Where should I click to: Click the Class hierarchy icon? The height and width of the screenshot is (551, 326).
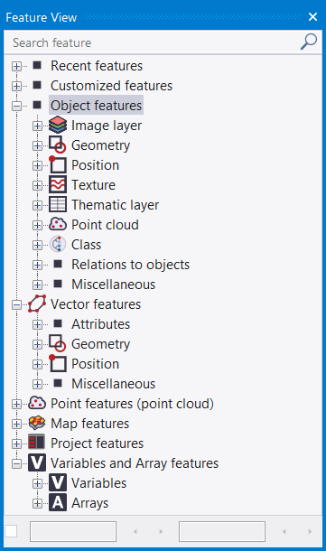[x=58, y=244]
